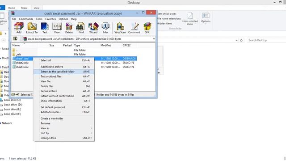Choose Extract to the specified folder
Screen dimensions: 286x161
63,72
